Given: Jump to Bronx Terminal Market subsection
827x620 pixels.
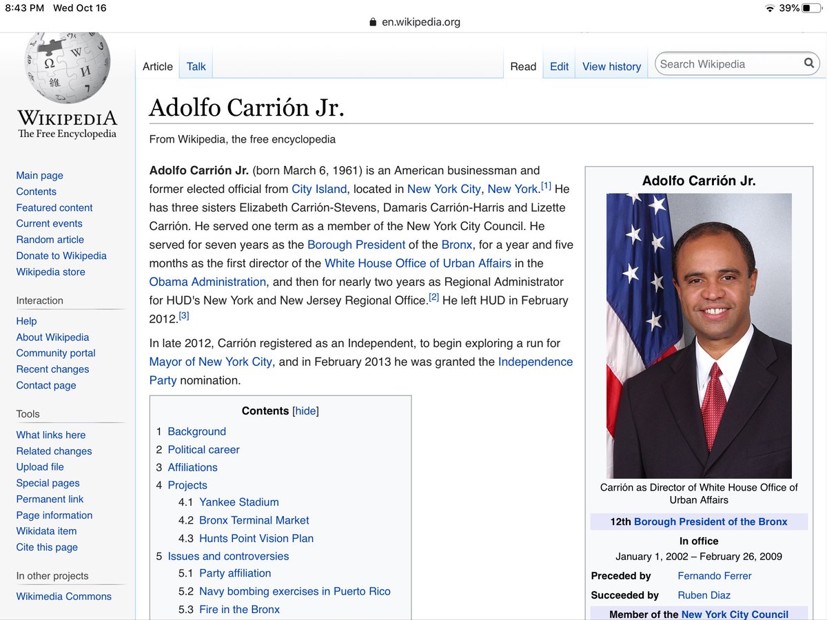Looking at the screenshot, I should pos(254,520).
